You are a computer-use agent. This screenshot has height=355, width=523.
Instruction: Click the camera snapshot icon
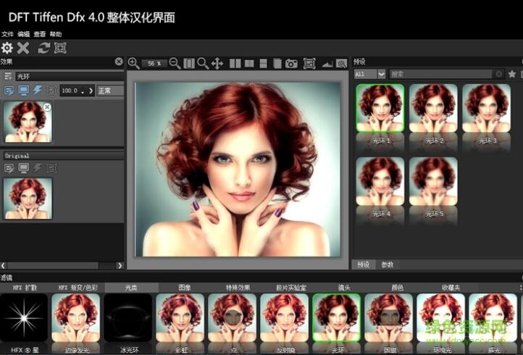(x=291, y=64)
